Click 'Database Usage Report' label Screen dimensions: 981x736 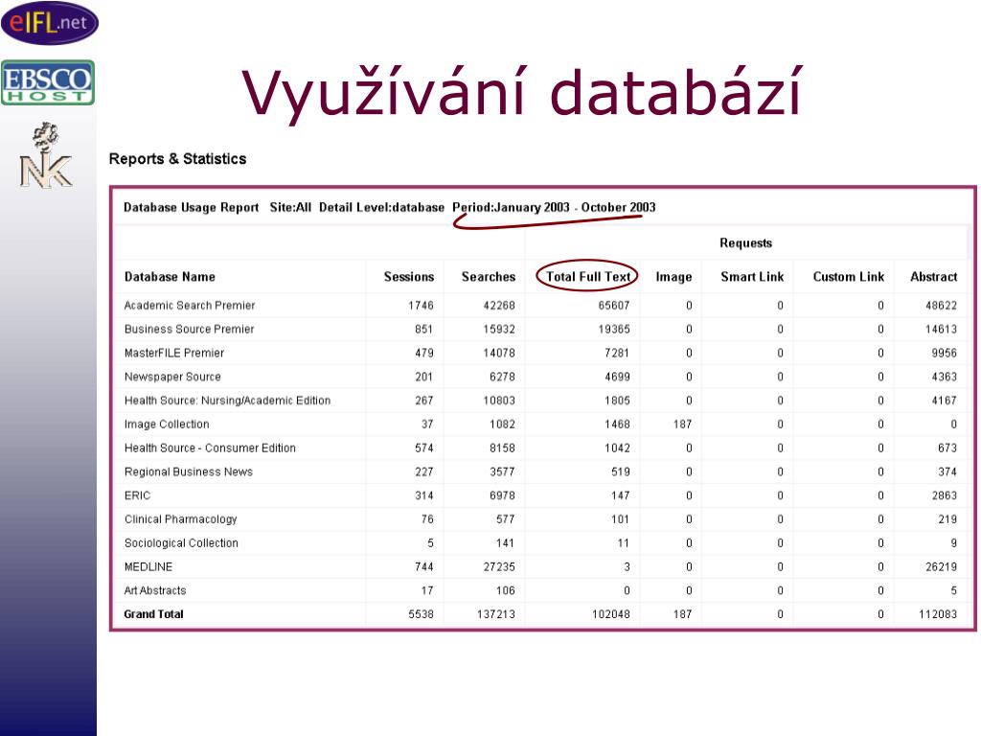191,207
